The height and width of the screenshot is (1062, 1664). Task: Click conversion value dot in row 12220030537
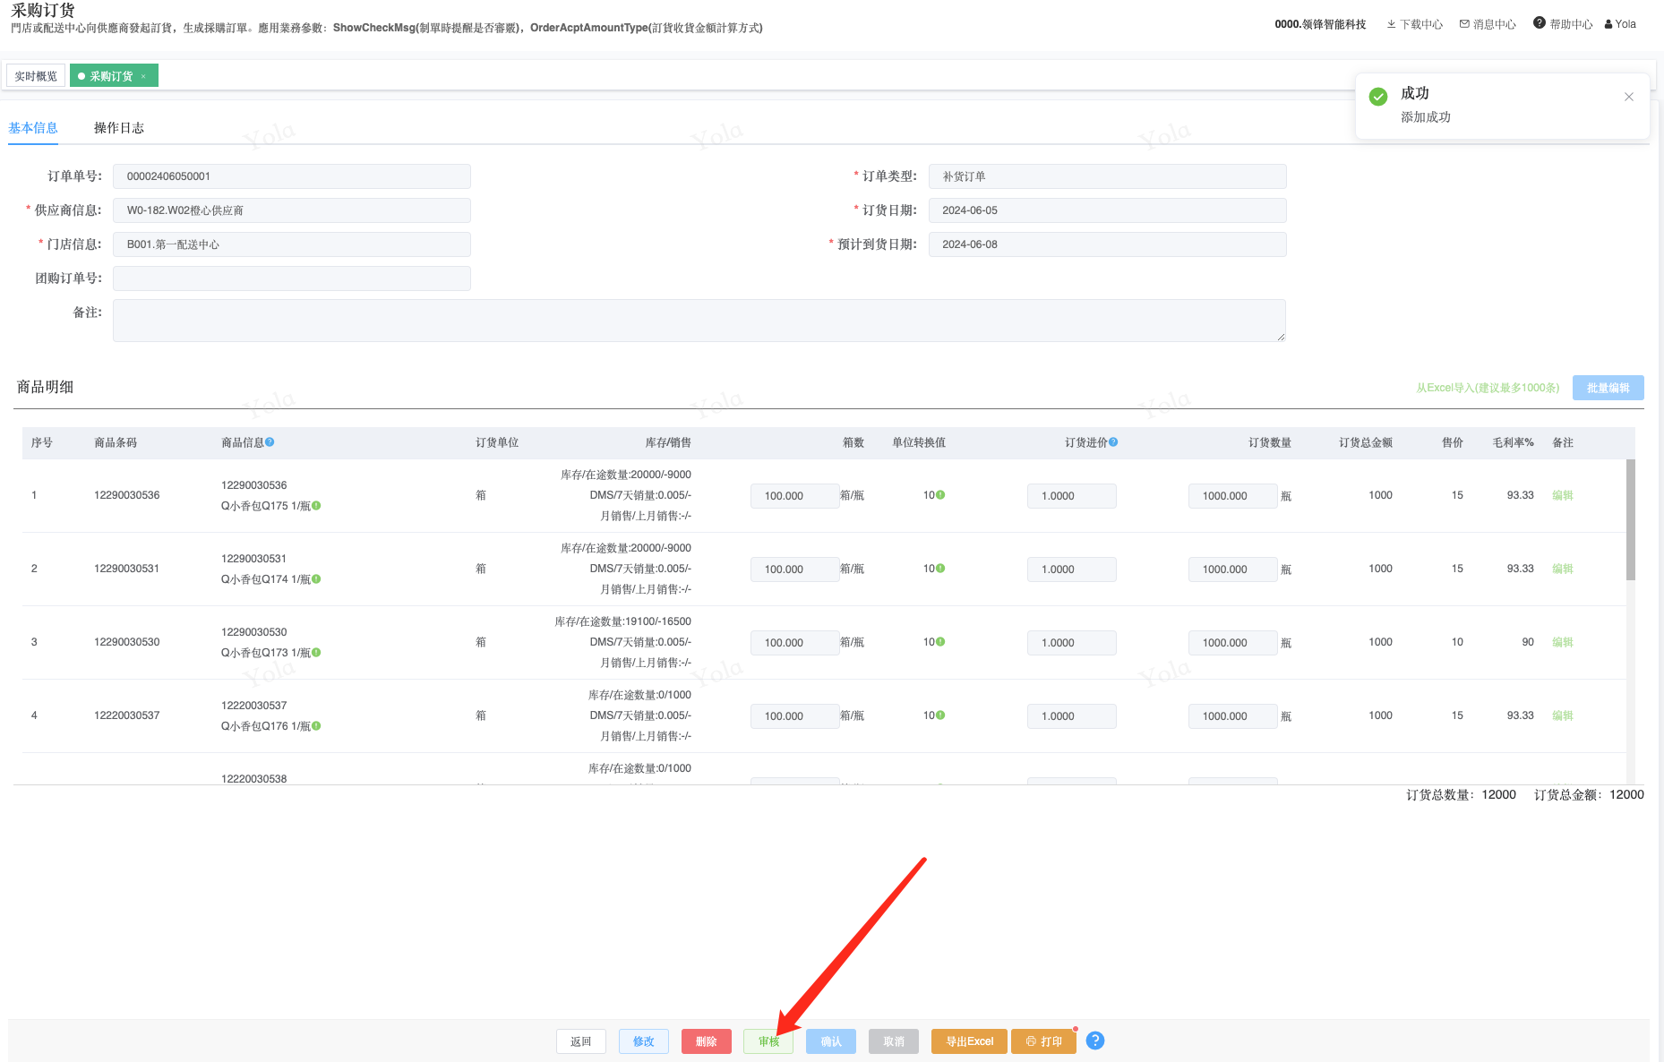point(940,715)
